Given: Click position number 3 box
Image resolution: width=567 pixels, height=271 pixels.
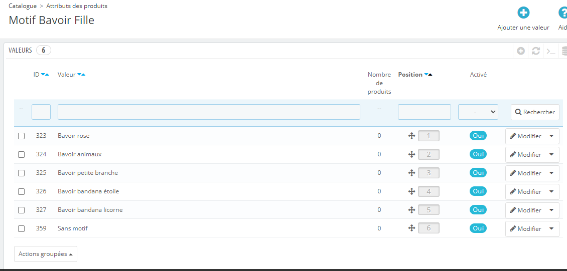Looking at the screenshot, I should coord(429,173).
